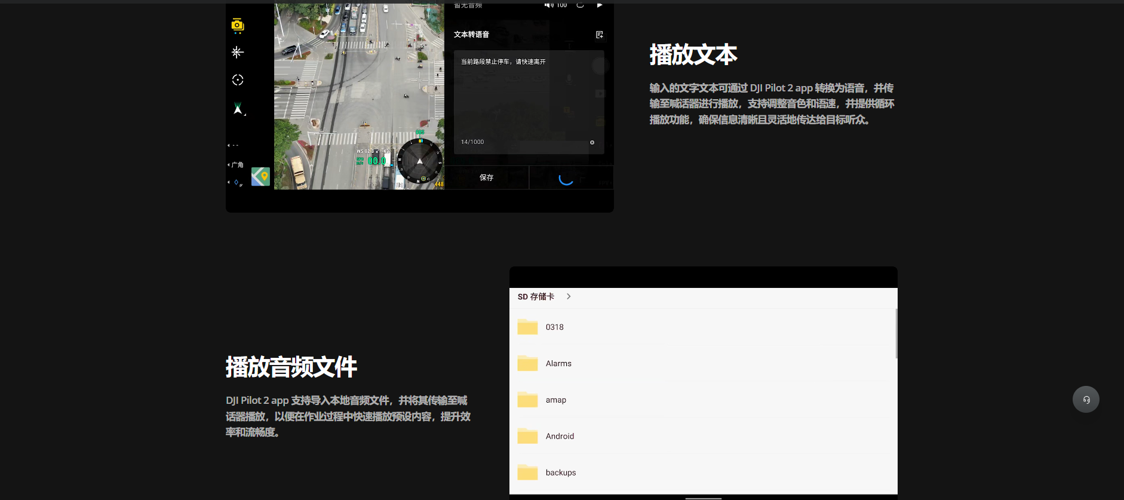Click the 保存 save button
1124x500 pixels.
click(x=487, y=177)
